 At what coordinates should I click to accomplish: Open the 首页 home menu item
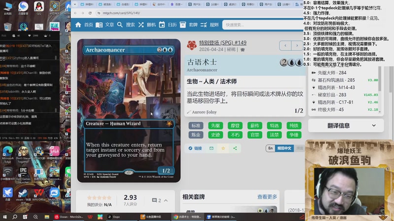click(89, 25)
